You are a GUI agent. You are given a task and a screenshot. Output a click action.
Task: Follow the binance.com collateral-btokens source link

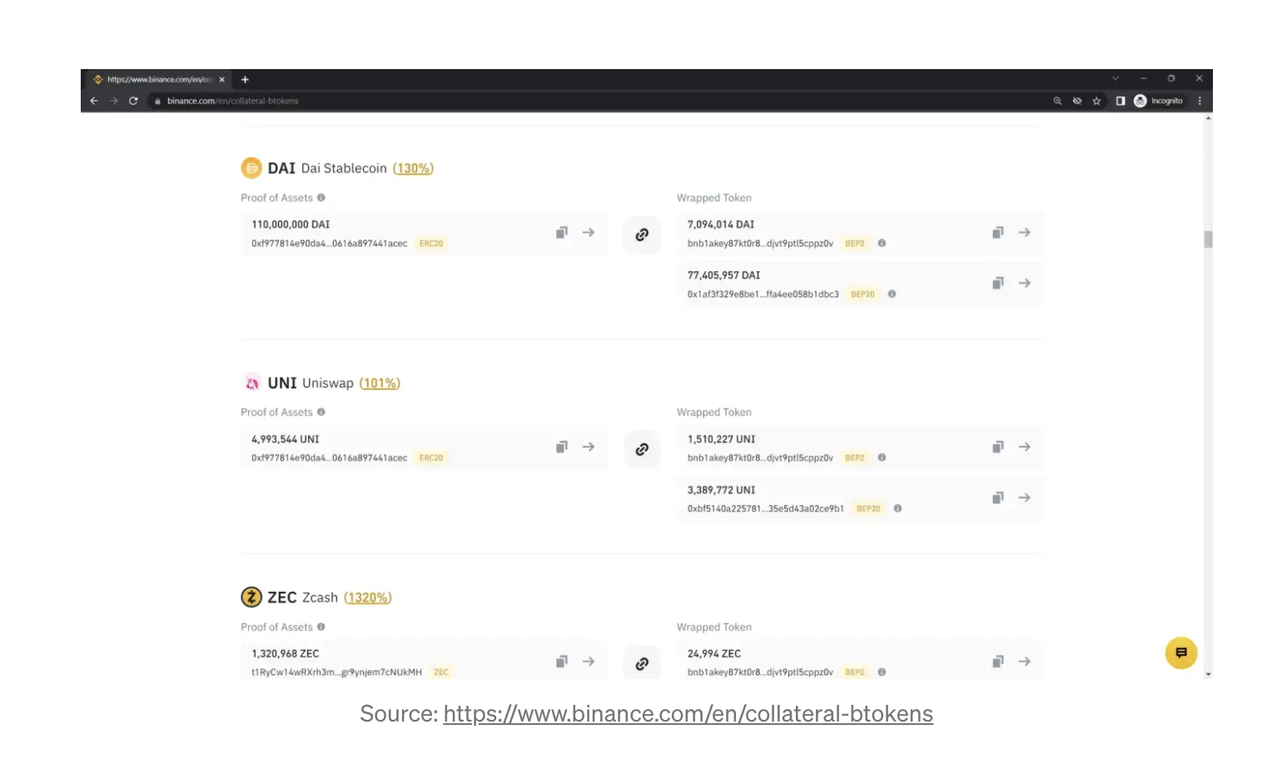pyautogui.click(x=688, y=714)
